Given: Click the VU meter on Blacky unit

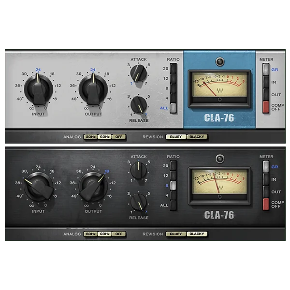Looking at the screenshot, I should coord(219,186).
